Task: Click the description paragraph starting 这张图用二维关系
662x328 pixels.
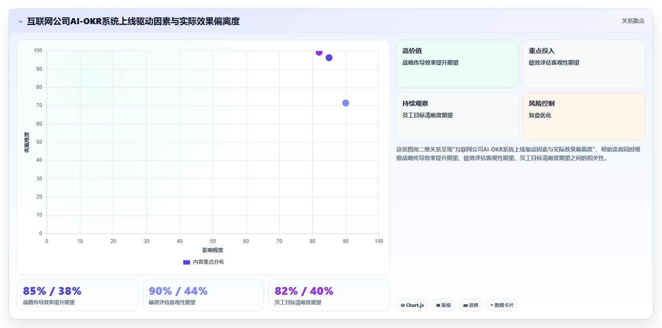Action: [519, 154]
